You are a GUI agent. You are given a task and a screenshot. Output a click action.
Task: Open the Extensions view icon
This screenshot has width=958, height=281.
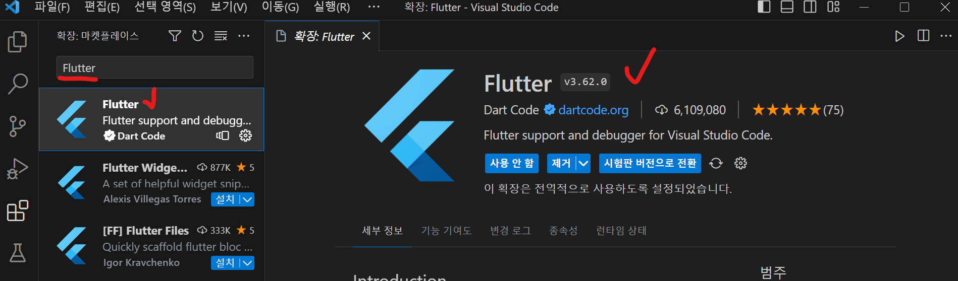18,210
